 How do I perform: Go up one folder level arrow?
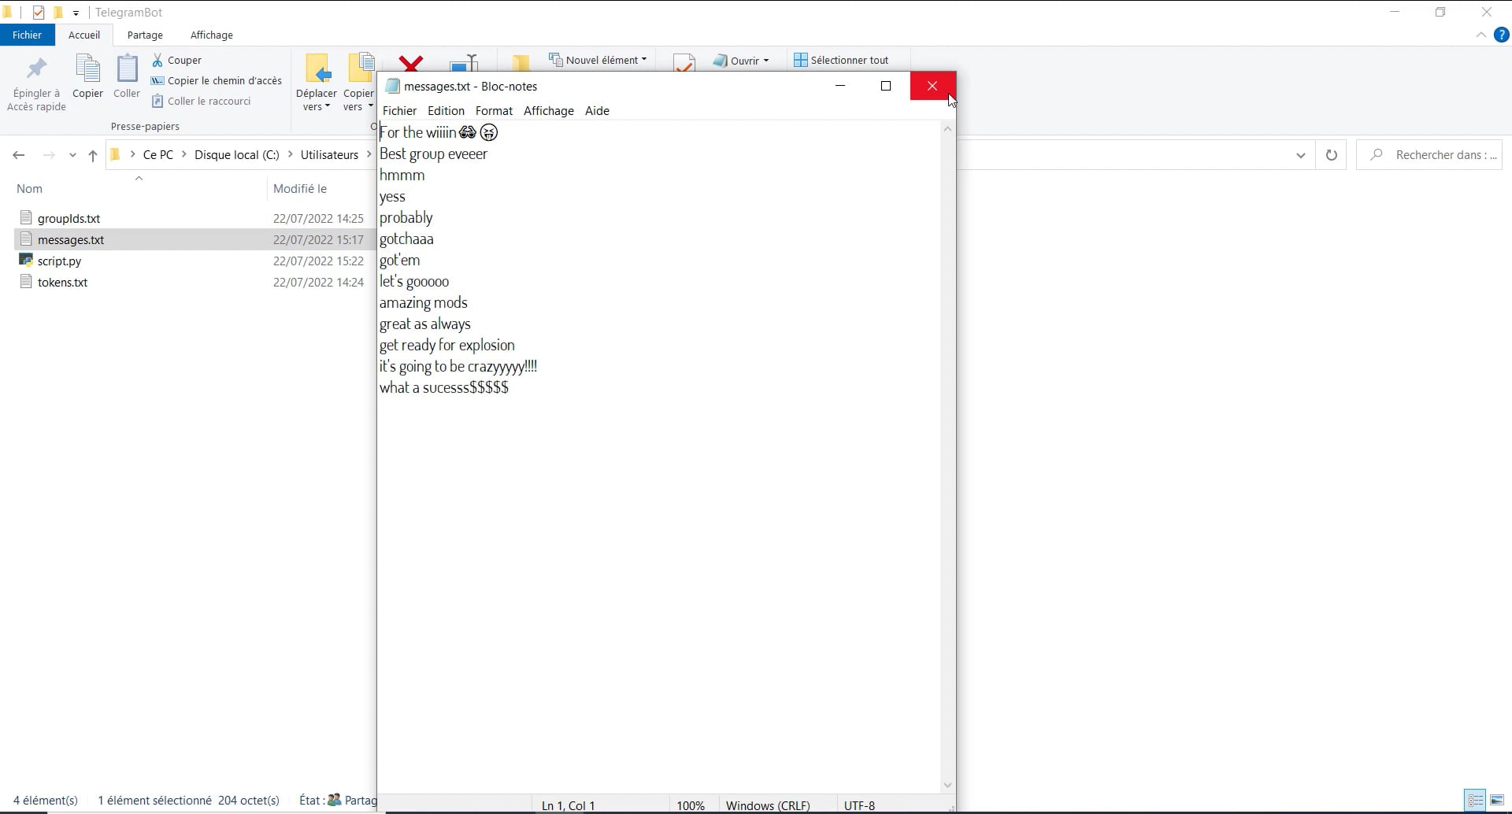[x=93, y=155]
